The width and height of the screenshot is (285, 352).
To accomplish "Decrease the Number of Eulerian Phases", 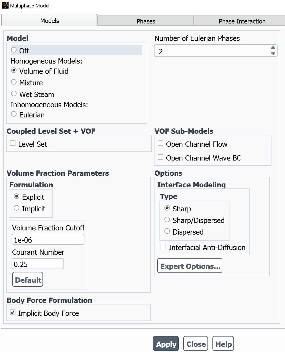I will (273, 53).
